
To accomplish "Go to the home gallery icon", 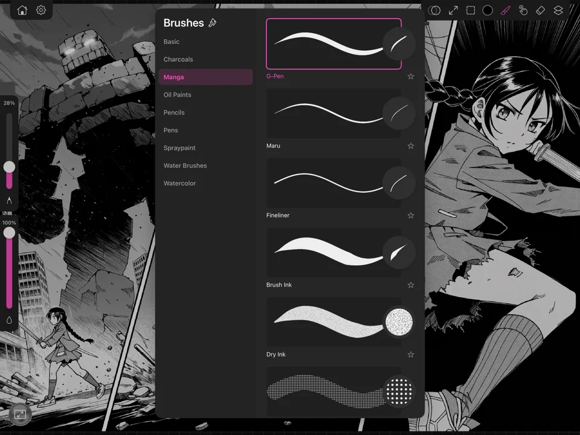I will pos(22,10).
